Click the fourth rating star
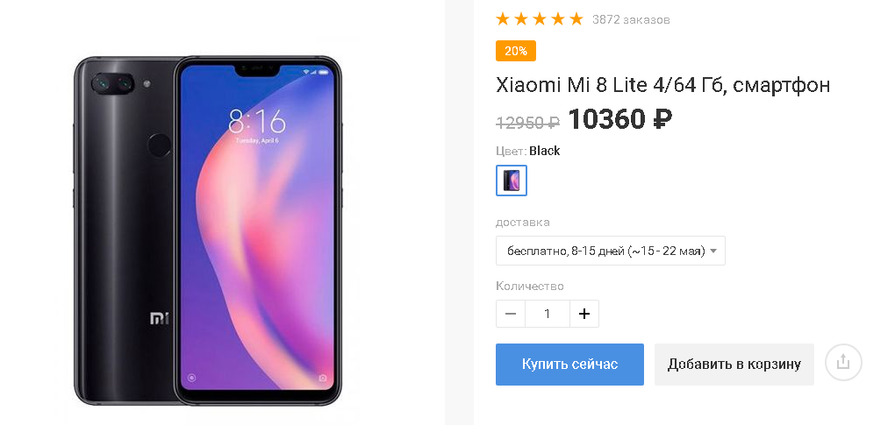This screenshot has height=425, width=895. (x=558, y=19)
